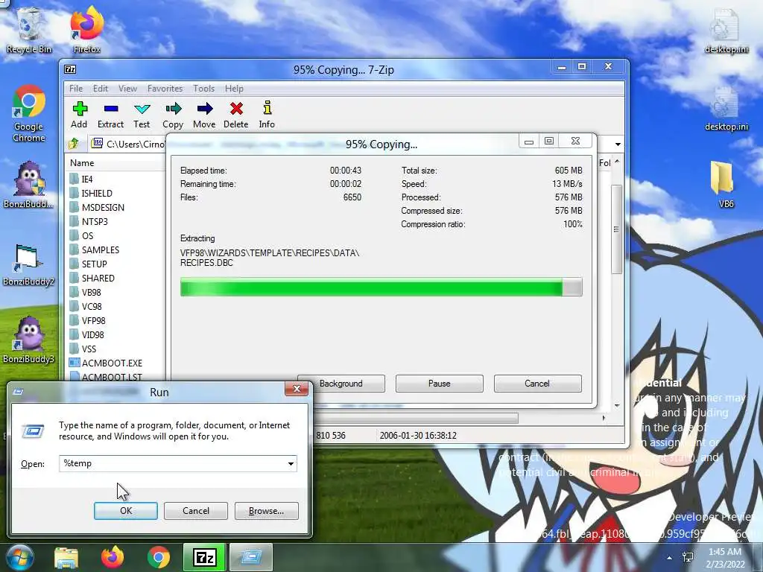The height and width of the screenshot is (572, 763).
Task: Click the taskbar clock showing 1:45 AM
Action: coord(725,558)
